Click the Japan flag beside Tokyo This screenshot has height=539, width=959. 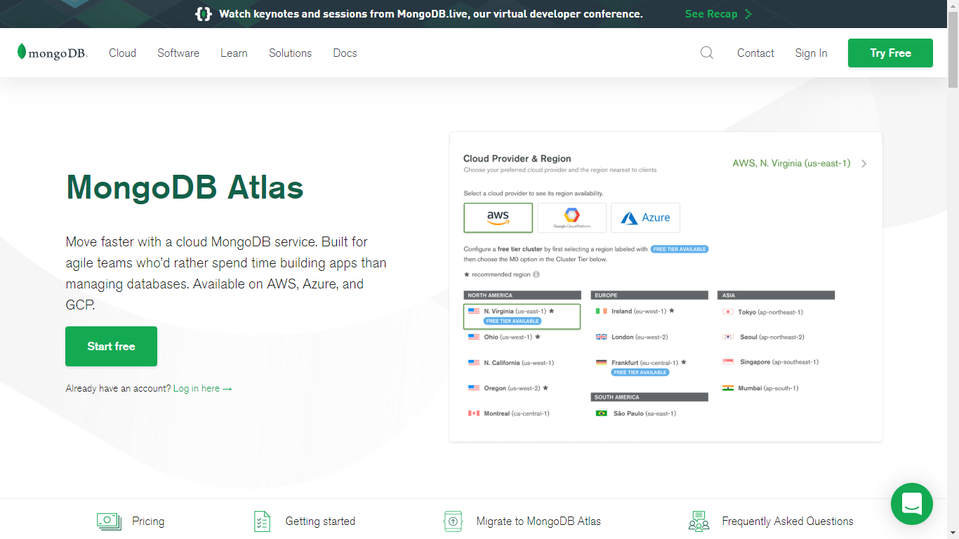(728, 312)
